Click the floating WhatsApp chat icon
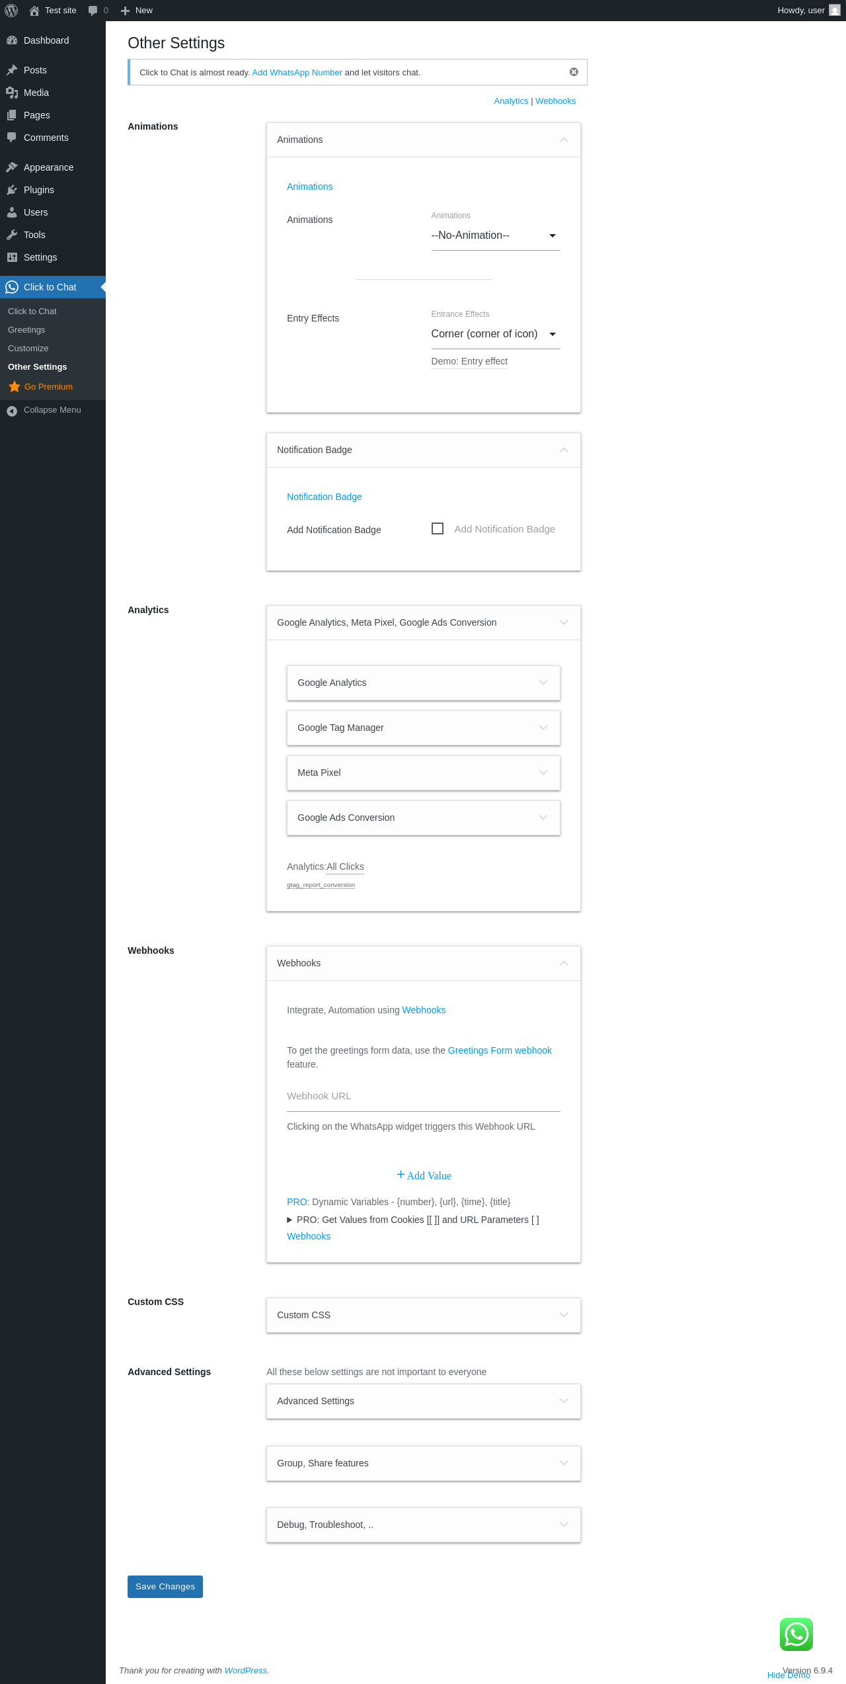 [796, 1634]
